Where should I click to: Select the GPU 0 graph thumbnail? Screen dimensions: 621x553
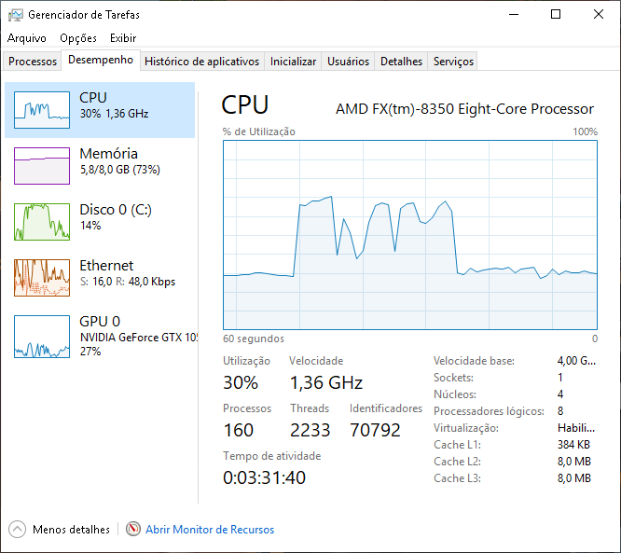42,337
